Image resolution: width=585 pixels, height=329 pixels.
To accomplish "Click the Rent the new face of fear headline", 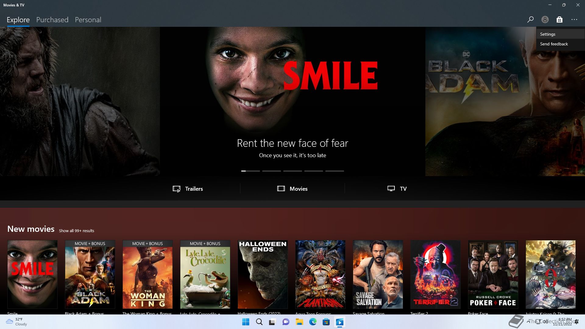I will (292, 143).
